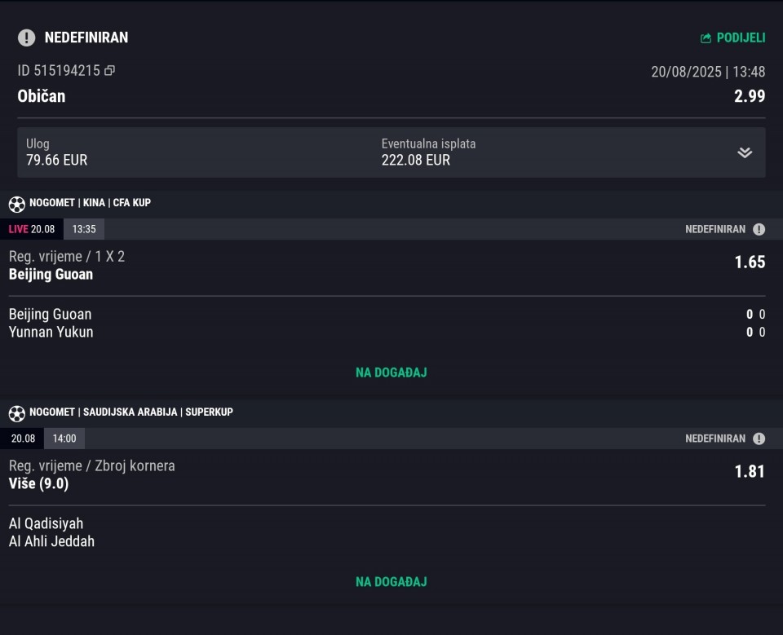This screenshot has width=783, height=635.
Task: Share the ticket via Podijeli
Action: 732,38
